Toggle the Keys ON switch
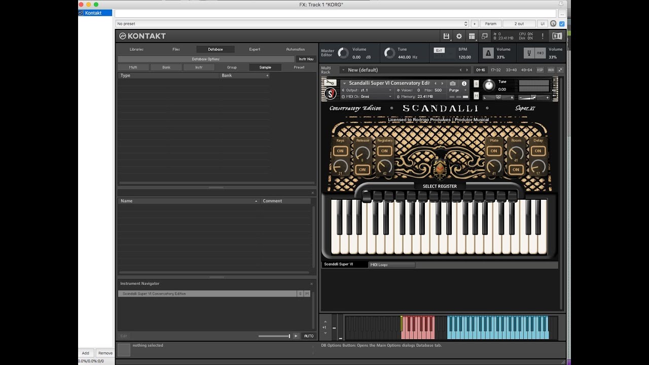Image resolution: width=649 pixels, height=365 pixels. [340, 151]
